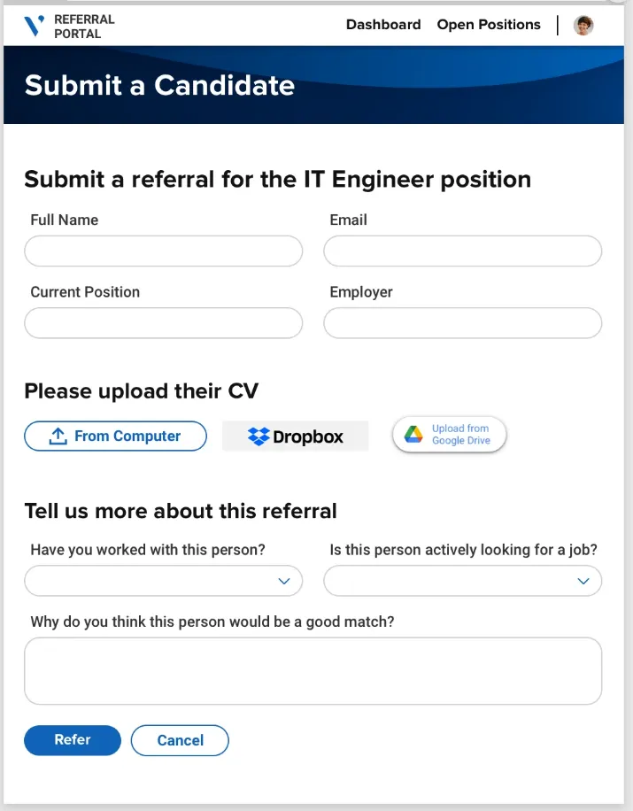Click the Dropbox logo icon
This screenshot has width=633, height=811.
[x=259, y=436]
